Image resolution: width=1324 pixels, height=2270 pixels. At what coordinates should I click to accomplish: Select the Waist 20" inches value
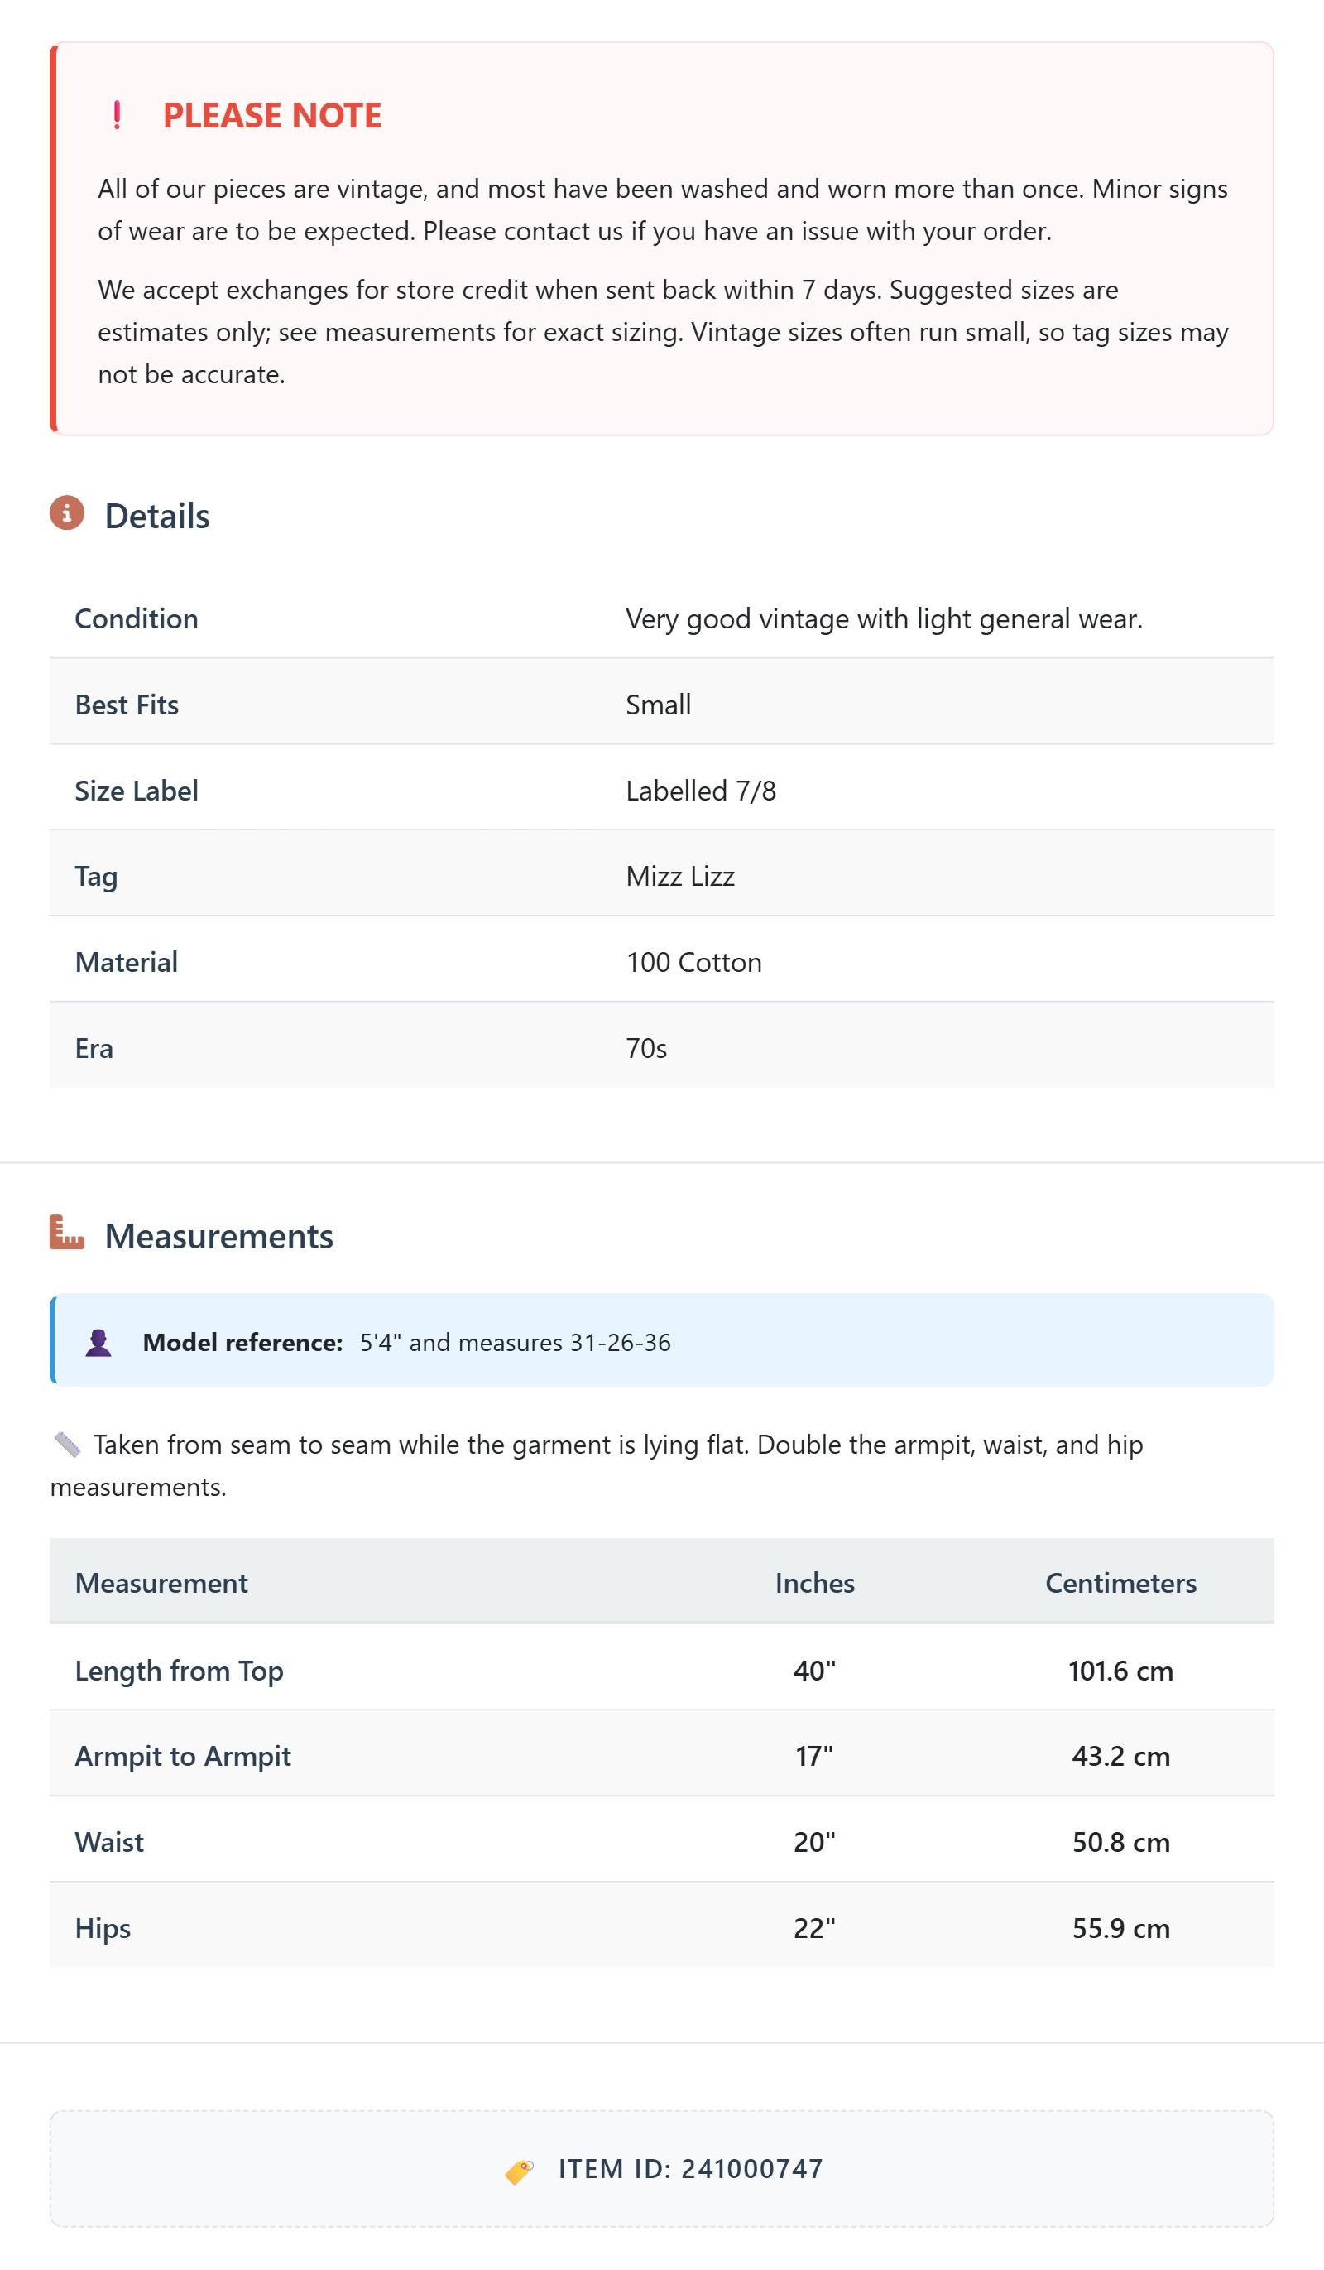pos(814,1842)
